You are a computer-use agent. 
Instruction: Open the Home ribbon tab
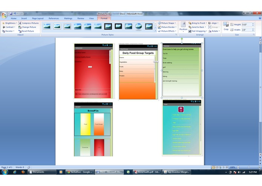point(14,18)
